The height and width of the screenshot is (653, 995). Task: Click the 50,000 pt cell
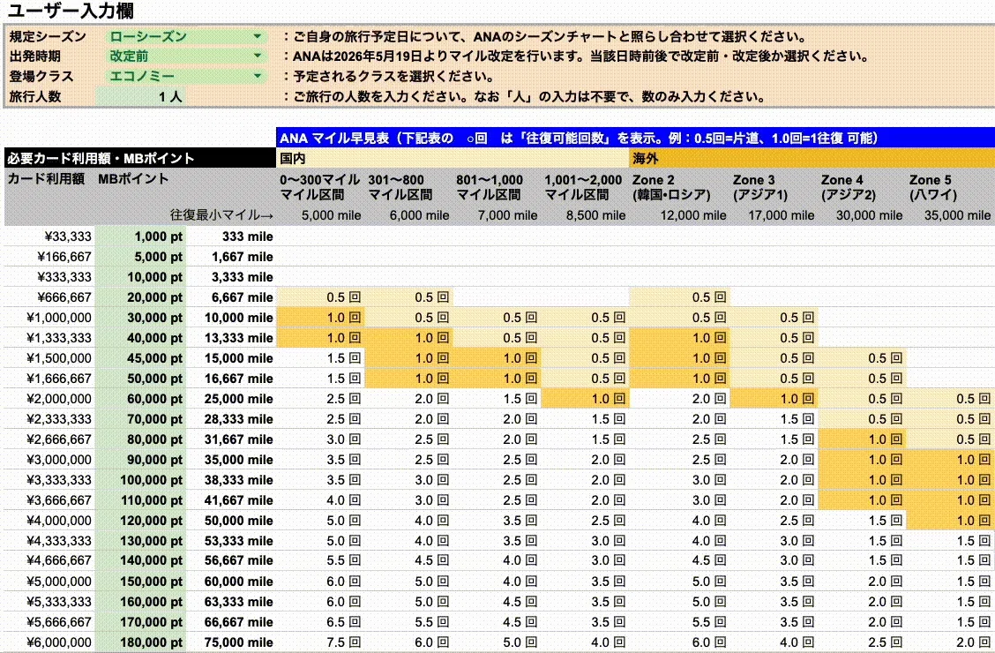coord(141,379)
